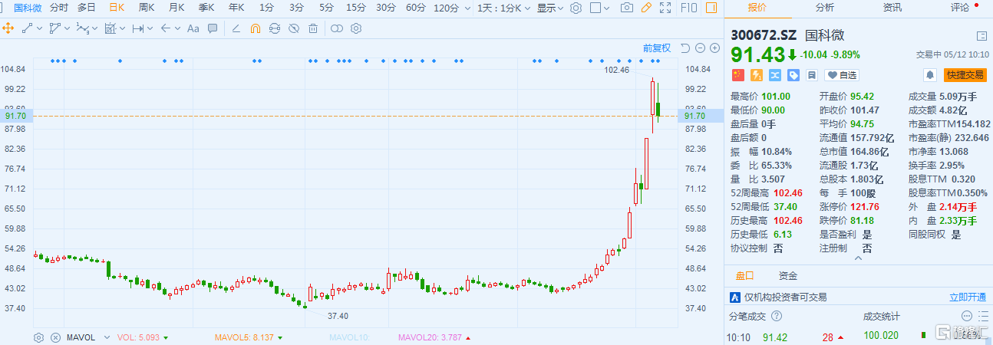
Task: Select the 季K quarterly candlestick tab
Action: (206, 8)
